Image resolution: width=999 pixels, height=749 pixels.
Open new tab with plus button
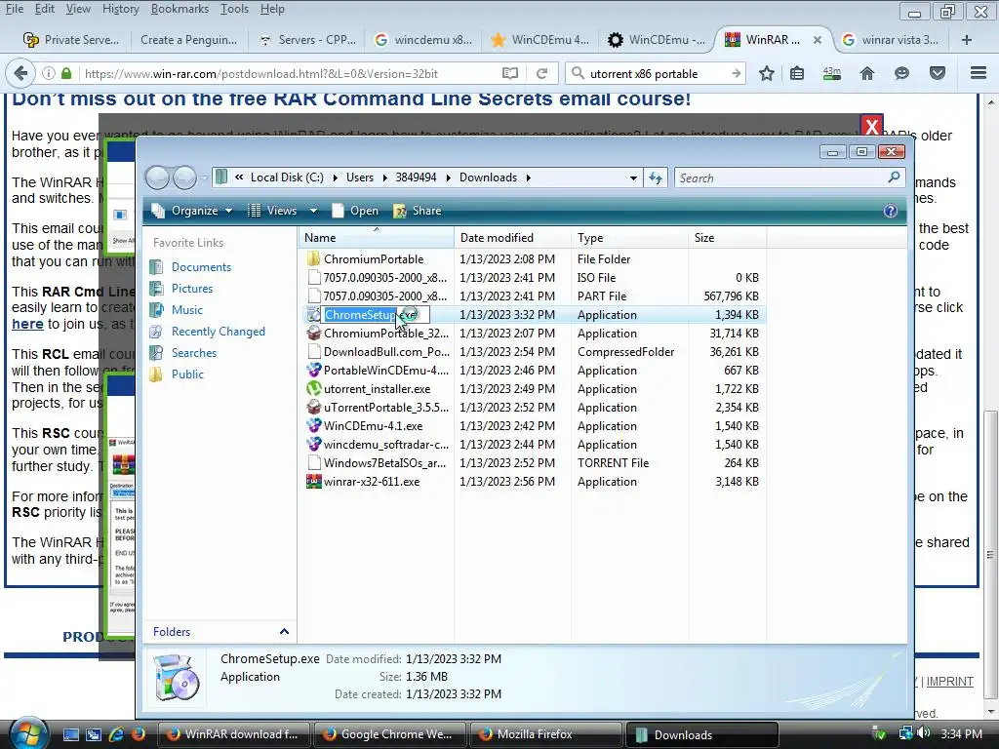pos(967,39)
